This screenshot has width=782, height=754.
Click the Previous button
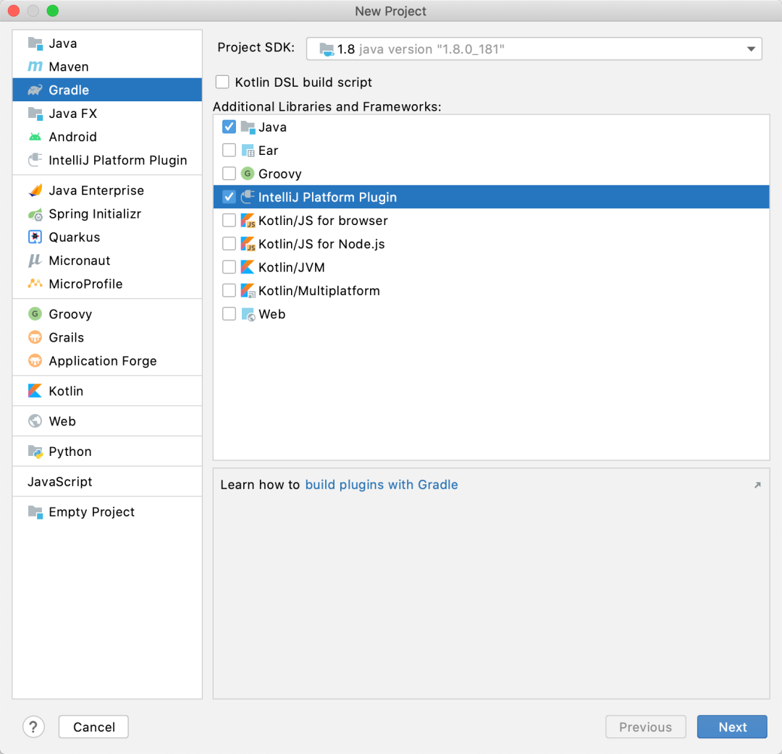(x=645, y=727)
